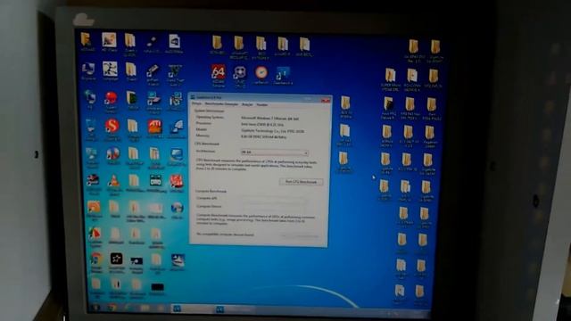Click the Run CPU Benchmark button
The image size is (571, 321).
click(x=301, y=182)
